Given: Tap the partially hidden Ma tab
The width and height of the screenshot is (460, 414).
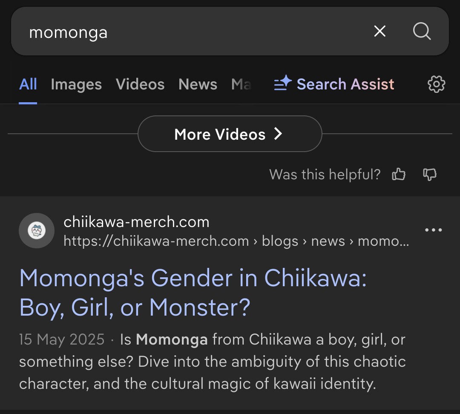Looking at the screenshot, I should [241, 84].
